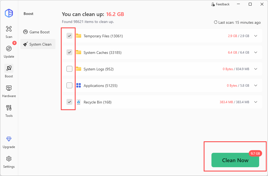Open the Hardware monitor icon

(9, 88)
